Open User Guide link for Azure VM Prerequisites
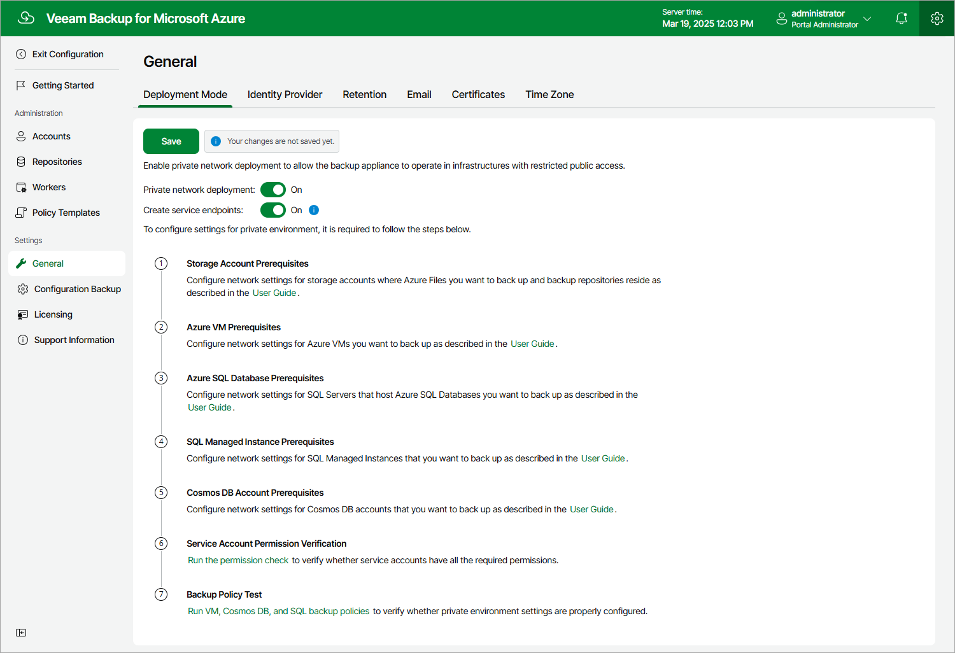 [x=532, y=344]
